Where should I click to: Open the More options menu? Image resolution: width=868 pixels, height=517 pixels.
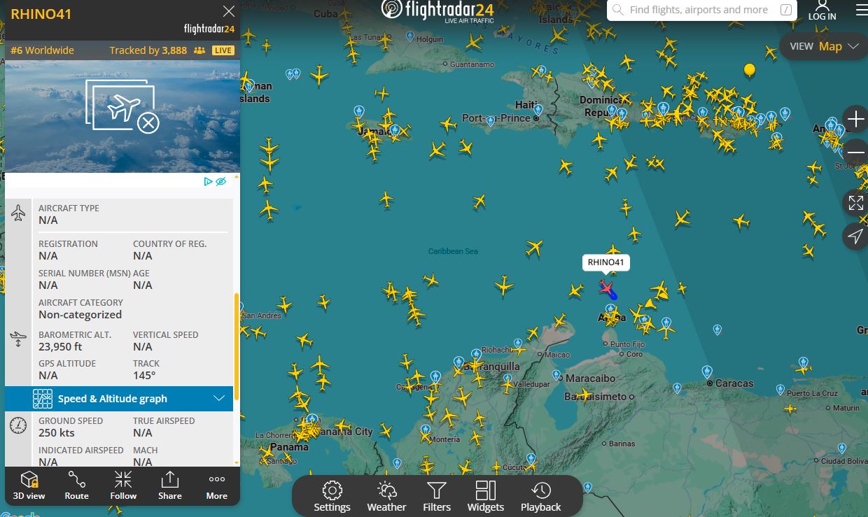tap(217, 485)
